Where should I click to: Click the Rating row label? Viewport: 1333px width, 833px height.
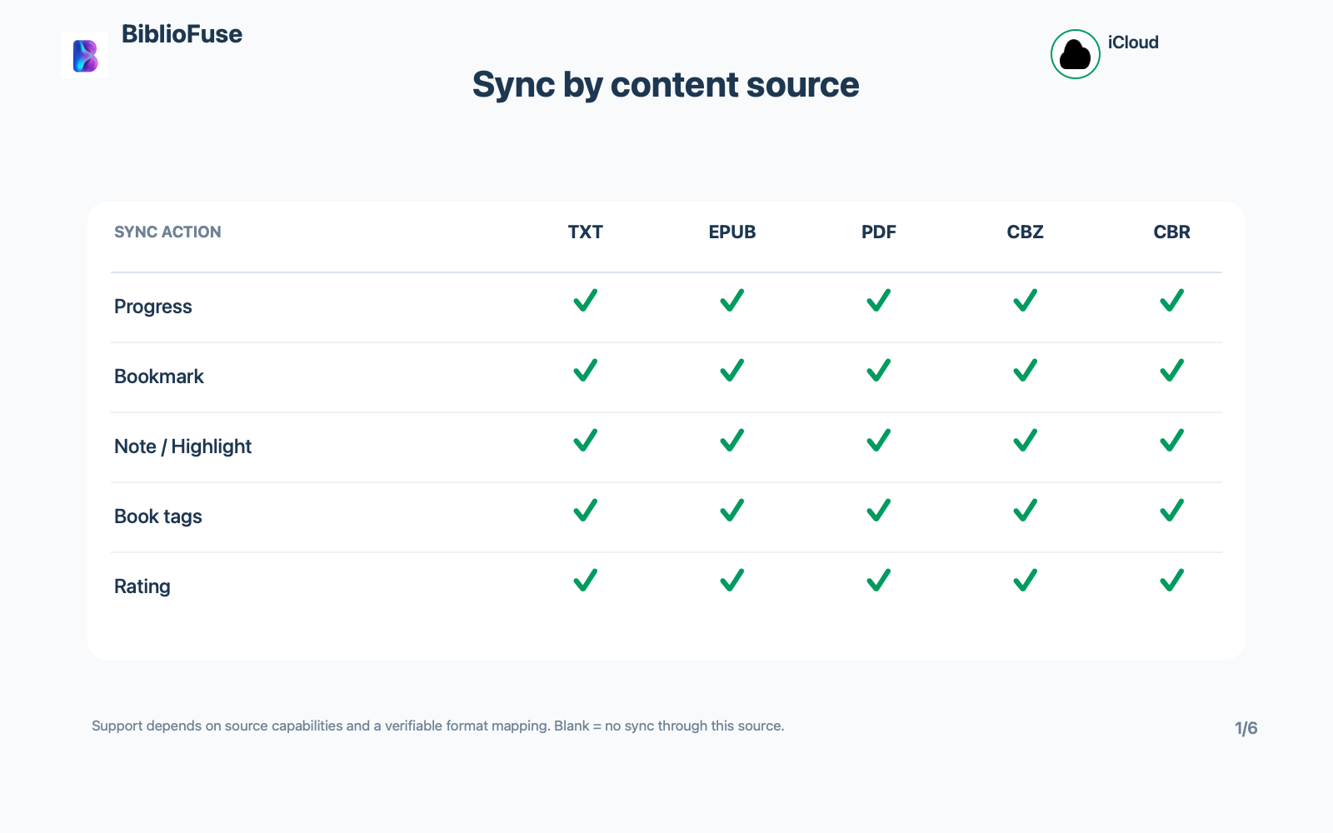(142, 586)
